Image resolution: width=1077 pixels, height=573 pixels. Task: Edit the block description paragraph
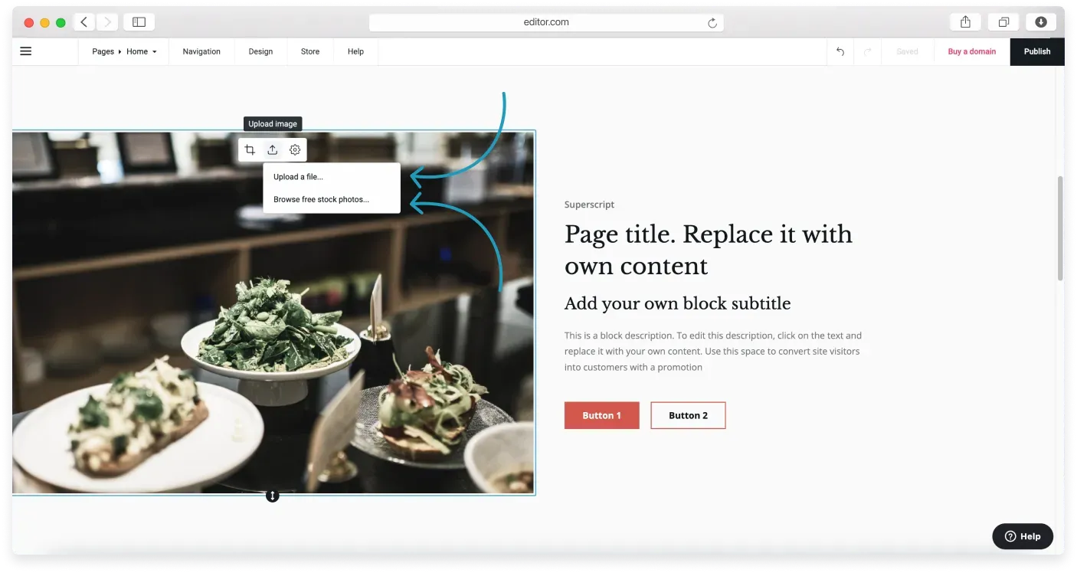(x=713, y=352)
